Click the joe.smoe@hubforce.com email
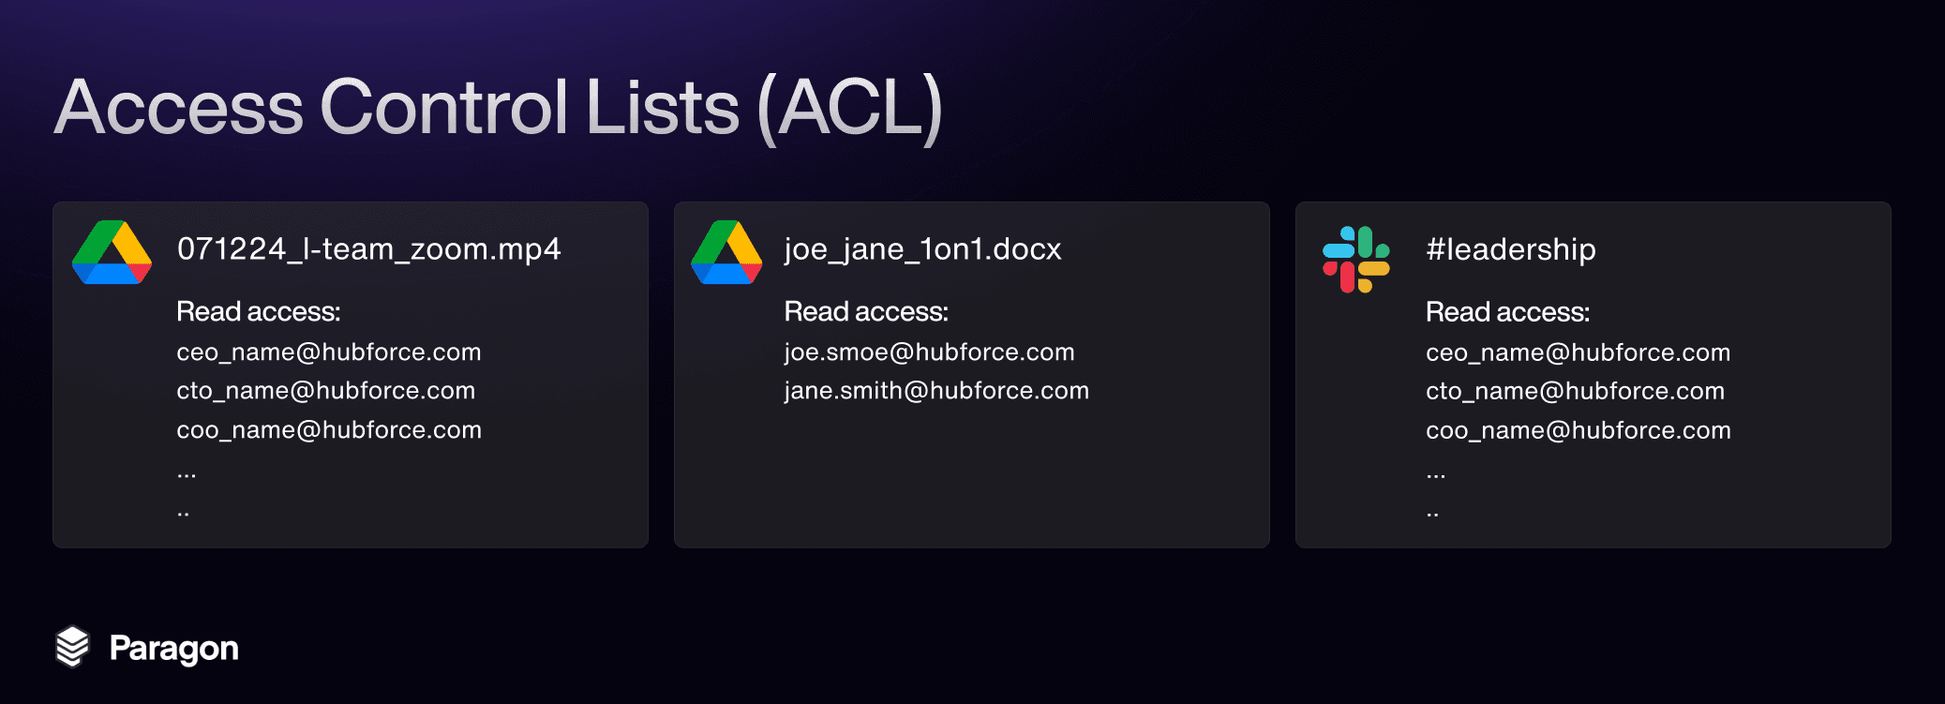Image resolution: width=1945 pixels, height=704 pixels. (x=929, y=352)
